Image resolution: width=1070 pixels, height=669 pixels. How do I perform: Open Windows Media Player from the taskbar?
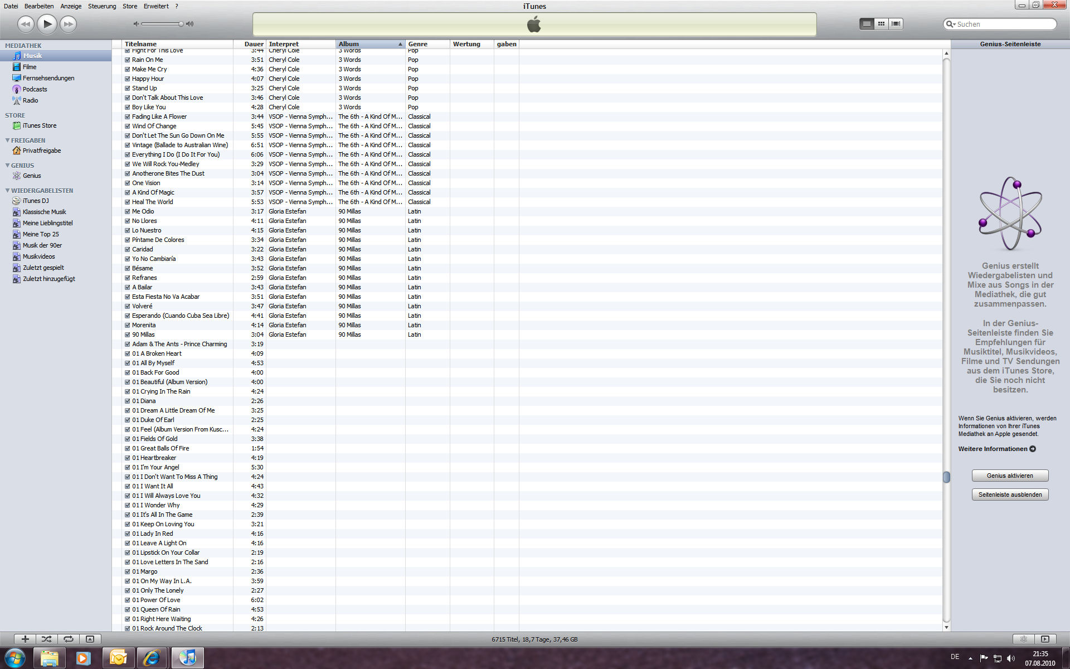tap(83, 658)
